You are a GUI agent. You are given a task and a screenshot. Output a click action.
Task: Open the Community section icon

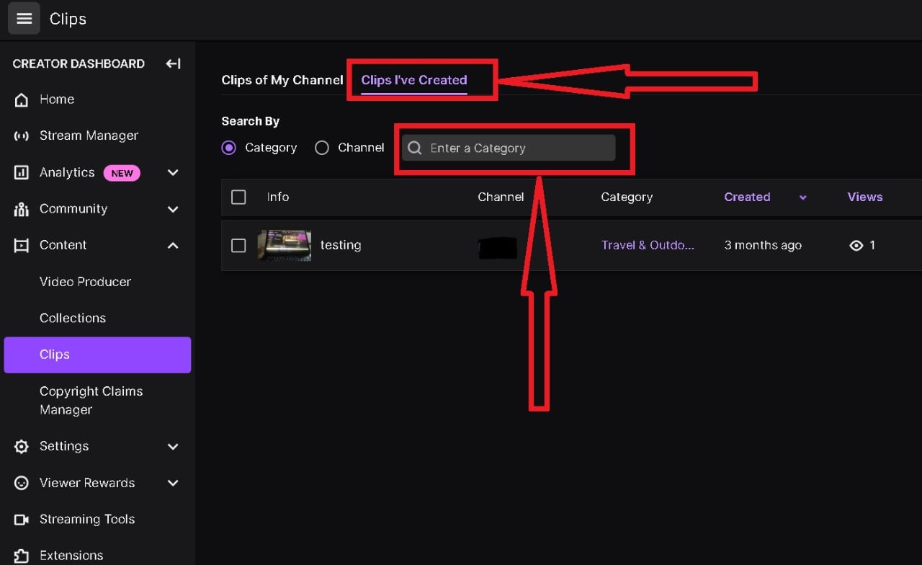21,209
